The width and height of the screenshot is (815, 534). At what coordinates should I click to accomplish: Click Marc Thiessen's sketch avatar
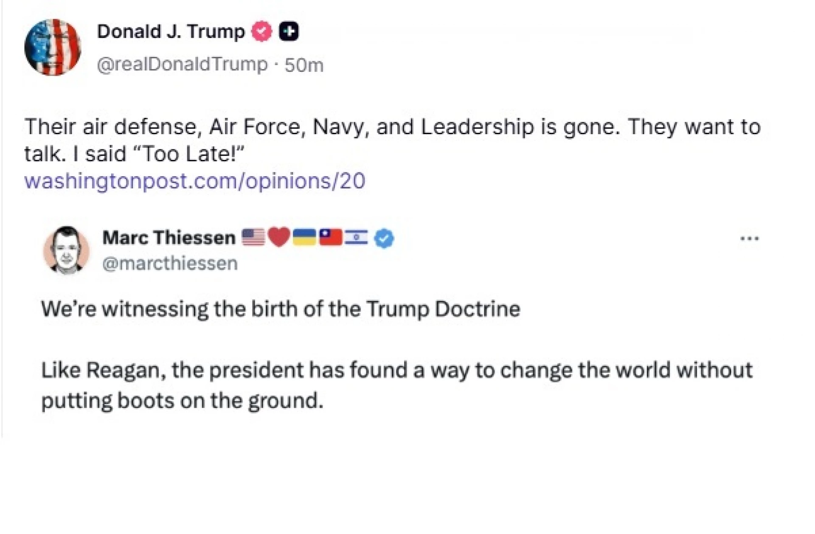click(x=66, y=250)
